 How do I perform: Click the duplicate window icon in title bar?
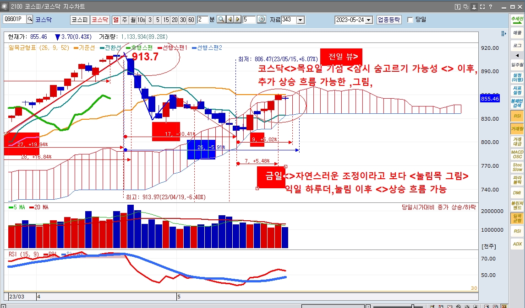466,7
